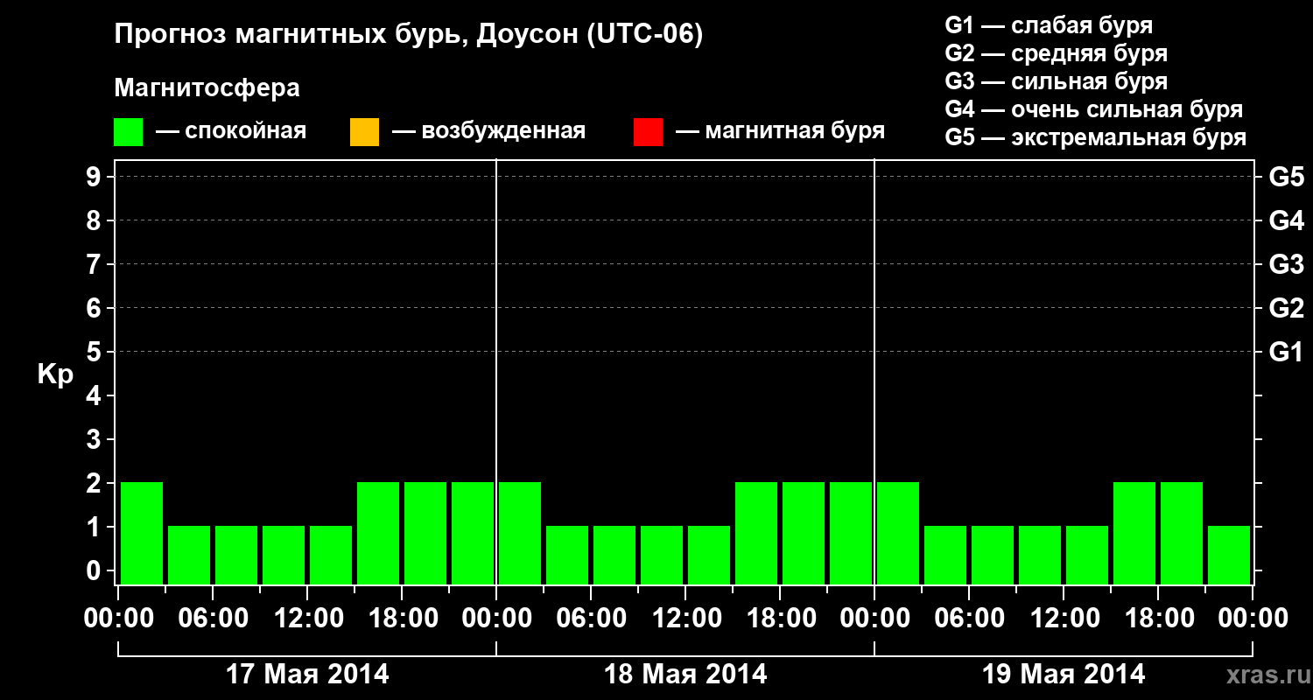Click the line 'G4 — очень сильная буря'

(x=1094, y=109)
